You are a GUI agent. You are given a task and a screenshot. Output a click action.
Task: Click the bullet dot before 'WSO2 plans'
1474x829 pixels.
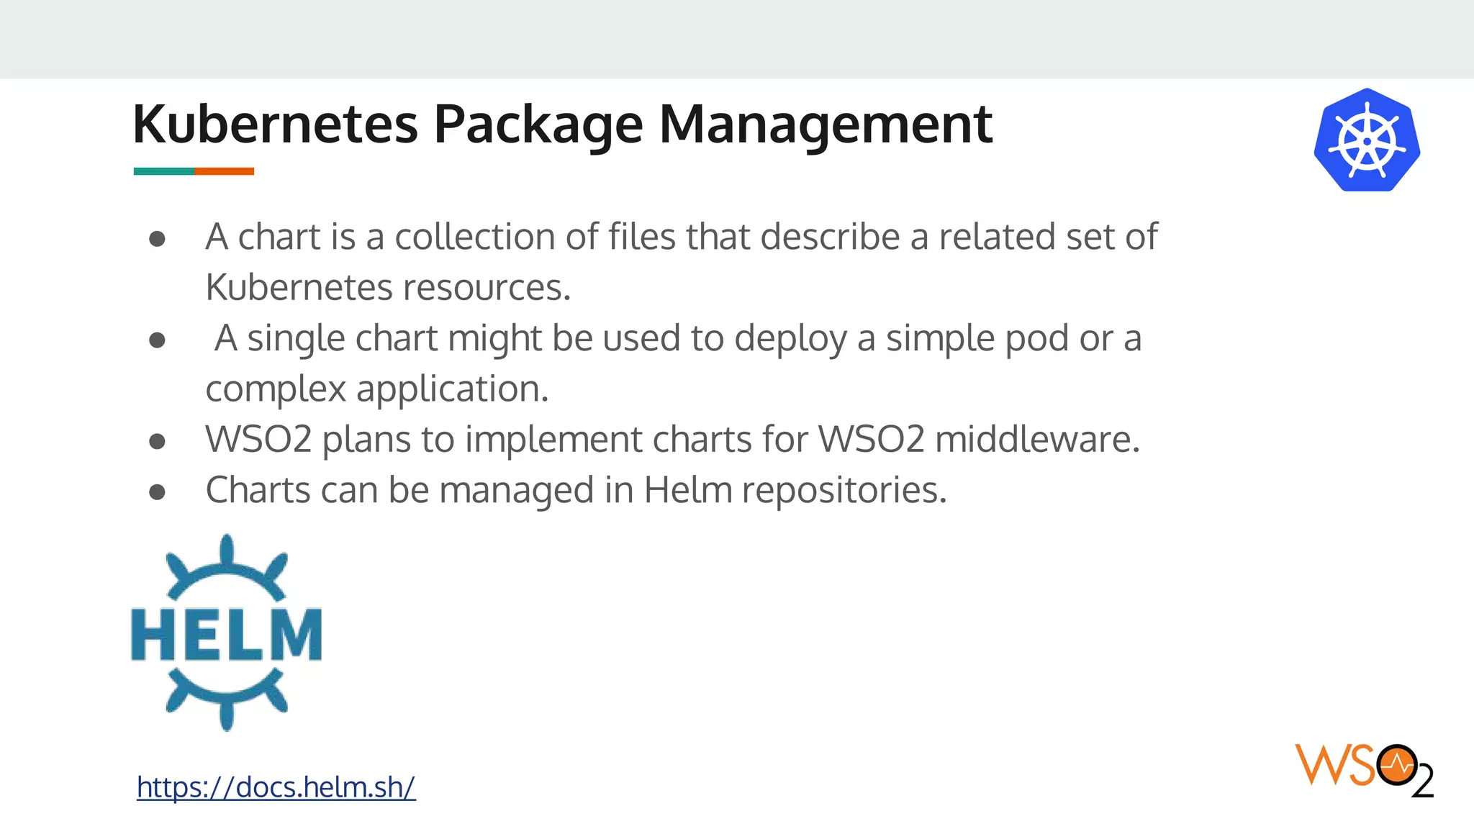pyautogui.click(x=157, y=441)
